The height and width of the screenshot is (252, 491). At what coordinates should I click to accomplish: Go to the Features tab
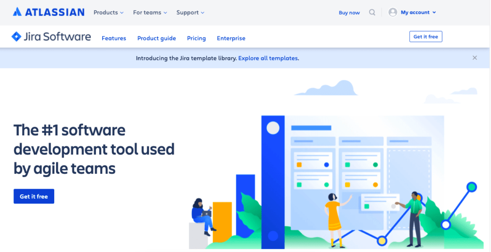(x=114, y=38)
